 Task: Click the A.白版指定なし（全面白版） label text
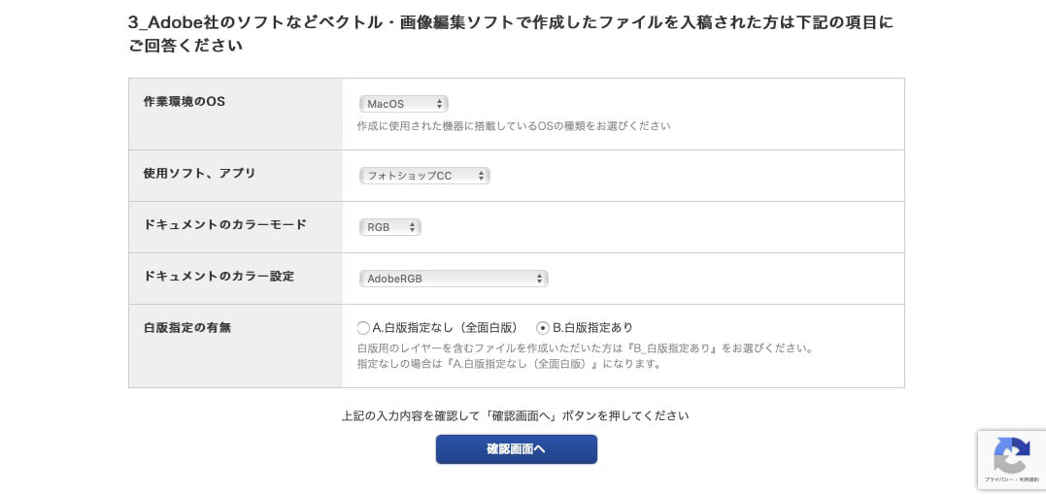tap(445, 328)
